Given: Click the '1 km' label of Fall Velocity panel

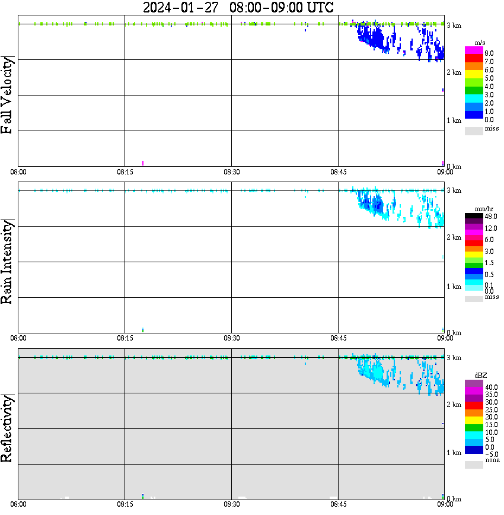Looking at the screenshot, I should click(454, 120).
